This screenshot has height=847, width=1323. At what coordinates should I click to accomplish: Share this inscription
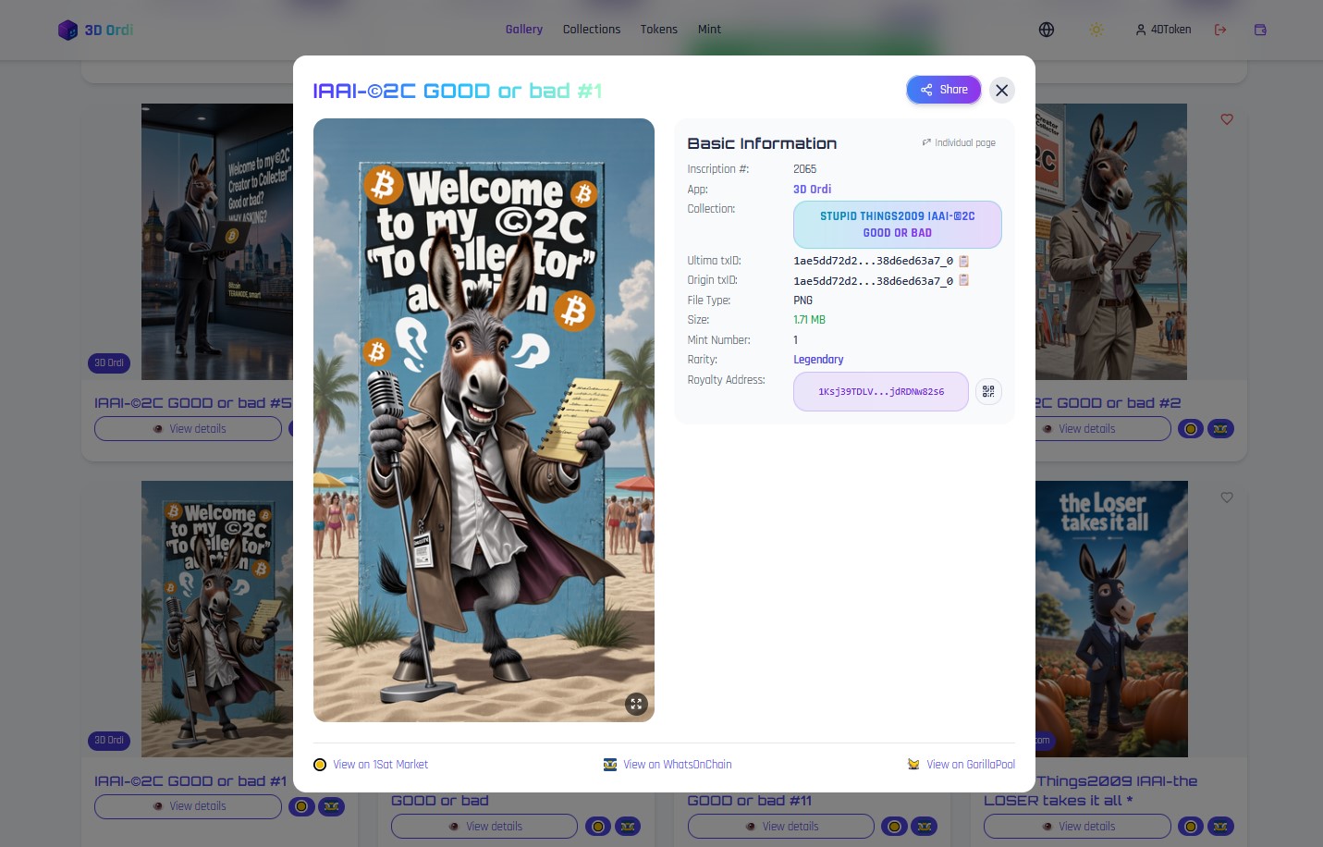pyautogui.click(x=944, y=90)
